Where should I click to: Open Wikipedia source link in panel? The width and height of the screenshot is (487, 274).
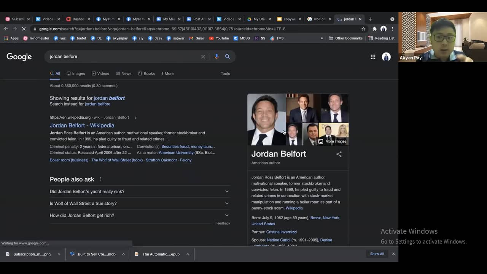294,208
